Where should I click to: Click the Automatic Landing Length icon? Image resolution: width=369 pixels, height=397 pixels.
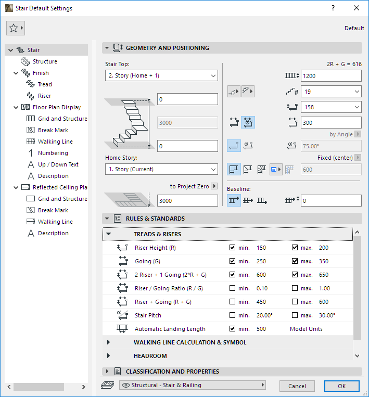pyautogui.click(x=122, y=329)
